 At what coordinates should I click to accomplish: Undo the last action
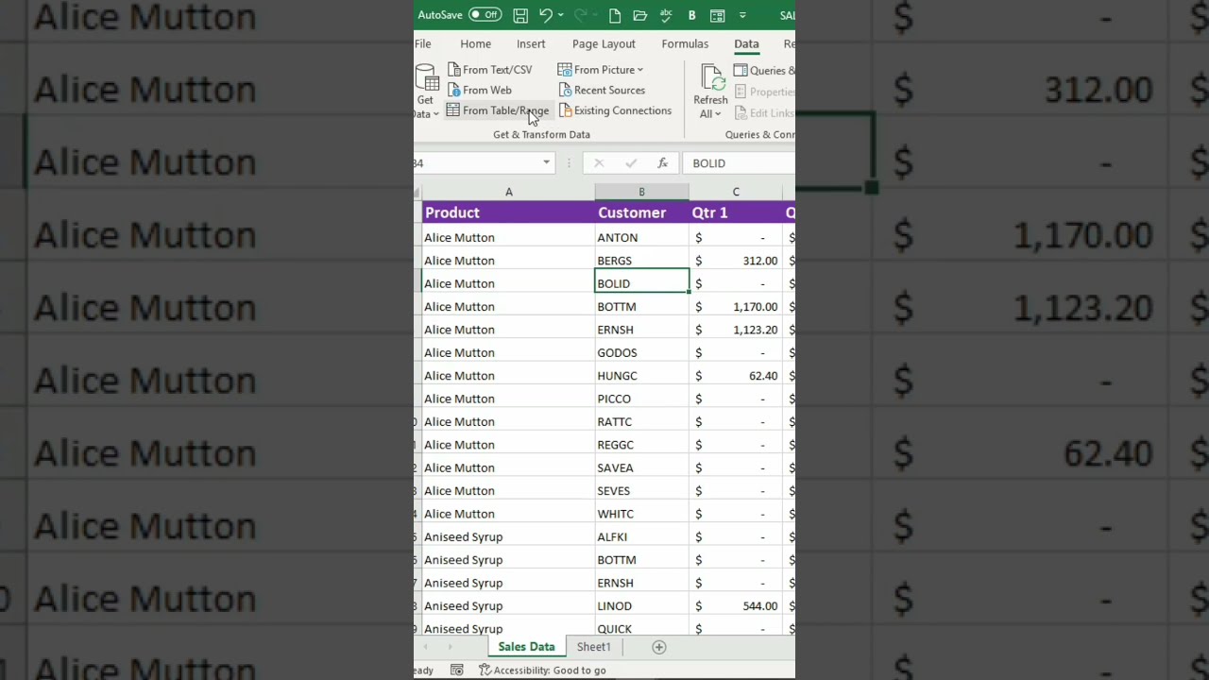coord(545,15)
